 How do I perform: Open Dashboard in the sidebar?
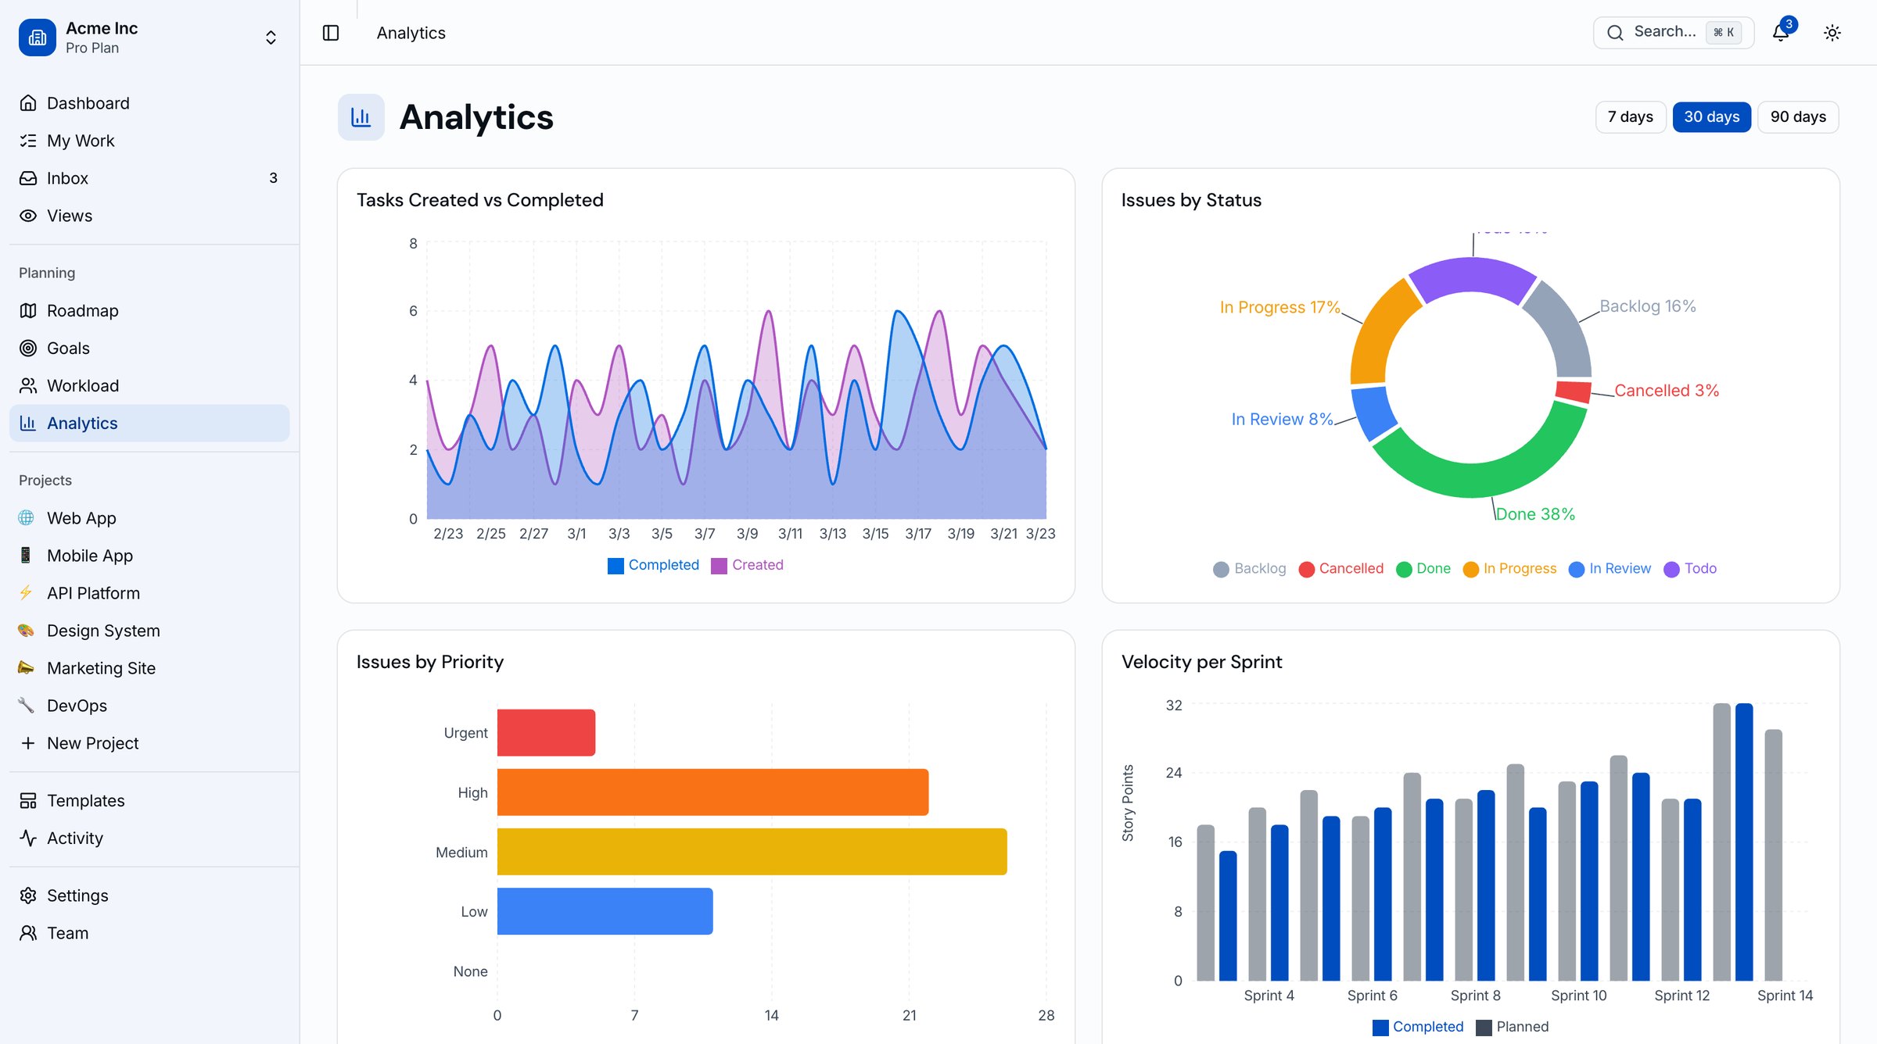[x=149, y=103]
